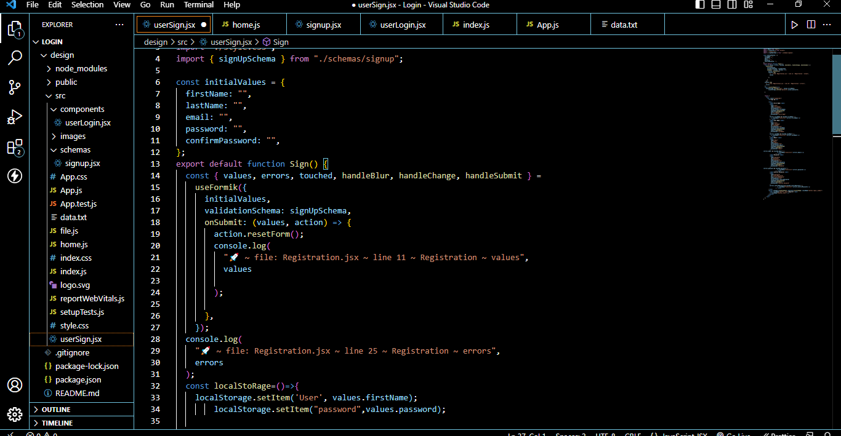Collapse the components folder
841x436 pixels.
[x=54, y=109]
